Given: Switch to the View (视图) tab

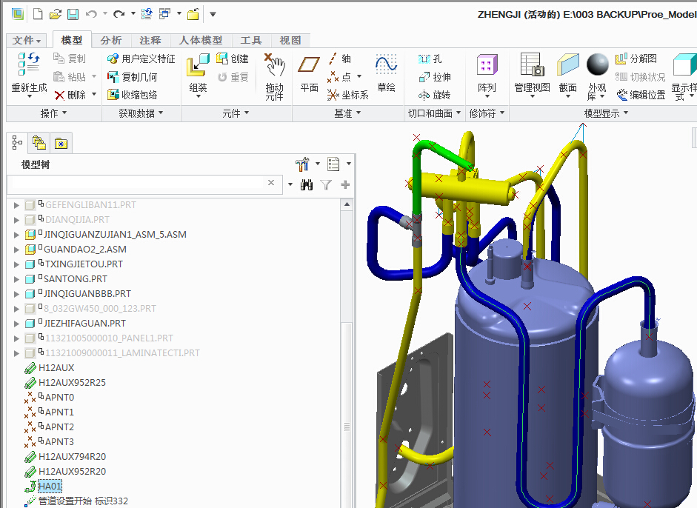Looking at the screenshot, I should click(290, 41).
